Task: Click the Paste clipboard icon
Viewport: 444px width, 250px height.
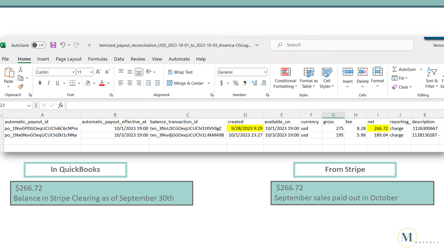Action: 9,73
